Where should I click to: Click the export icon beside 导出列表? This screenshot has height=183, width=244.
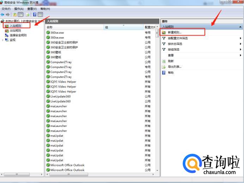coord(164,67)
